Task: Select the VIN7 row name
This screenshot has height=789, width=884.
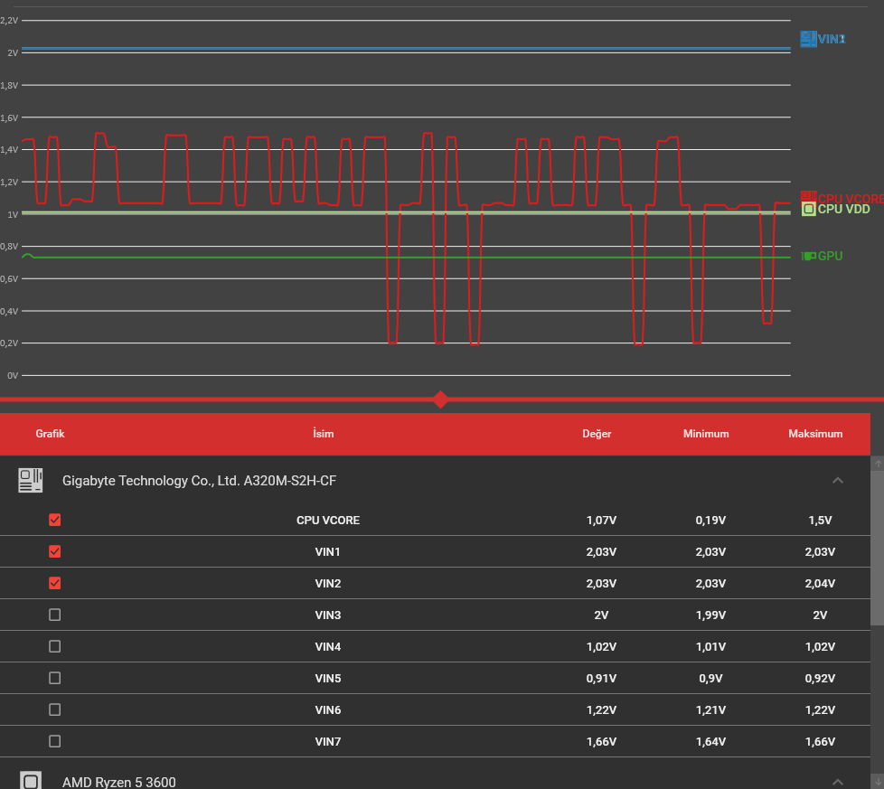Action: click(327, 741)
